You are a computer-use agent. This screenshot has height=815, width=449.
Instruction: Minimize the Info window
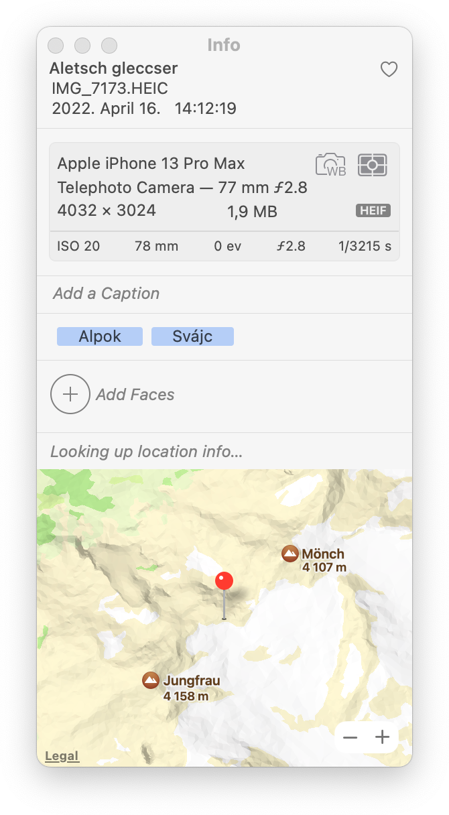[82, 45]
